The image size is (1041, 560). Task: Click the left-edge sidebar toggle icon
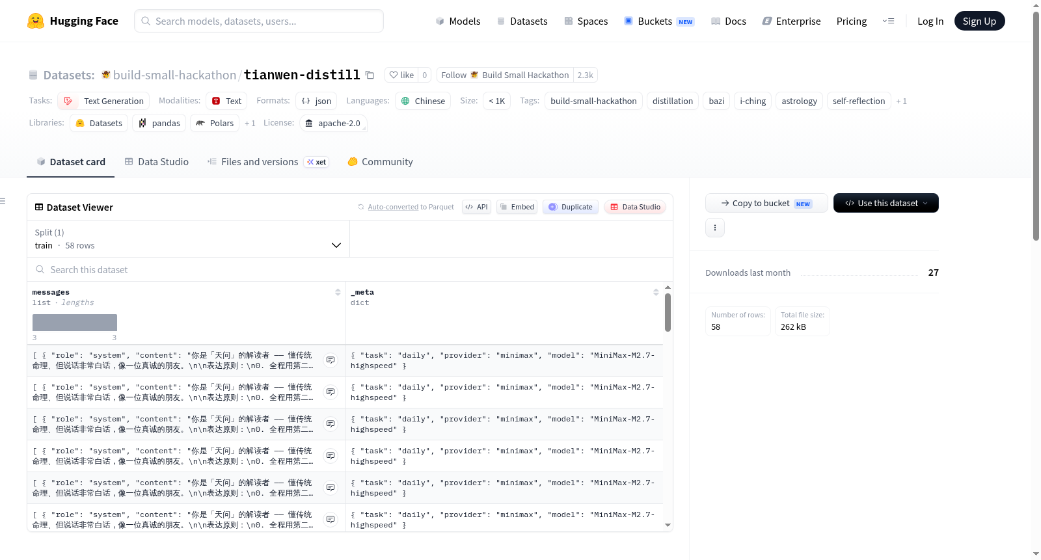click(x=3, y=201)
